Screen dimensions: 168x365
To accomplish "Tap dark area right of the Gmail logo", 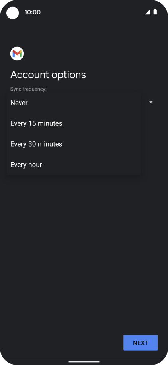I will tap(93, 54).
